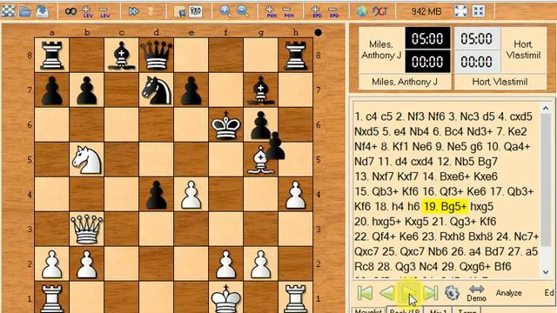Step forward one move with the right arrow

(409, 293)
